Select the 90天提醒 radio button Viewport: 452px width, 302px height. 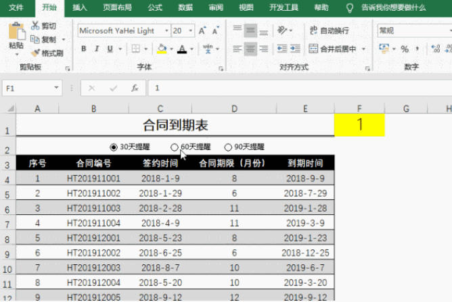(x=228, y=147)
